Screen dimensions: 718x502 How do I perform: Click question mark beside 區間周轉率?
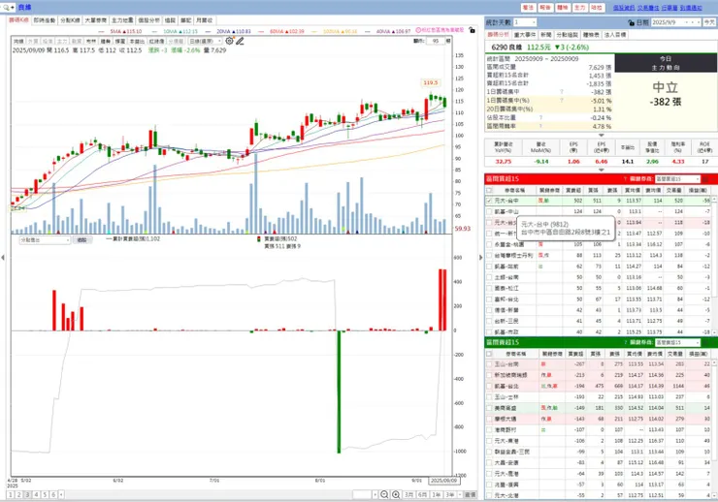(540, 126)
